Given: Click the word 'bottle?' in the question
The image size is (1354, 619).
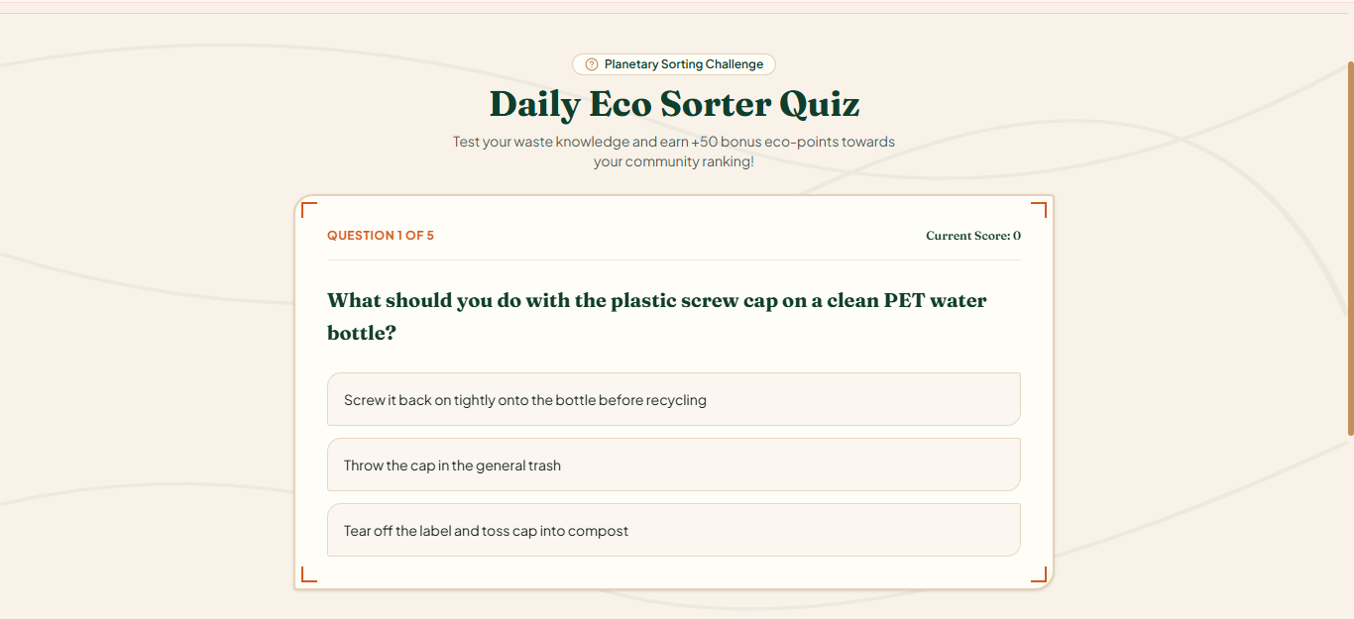Looking at the screenshot, I should 362,333.
